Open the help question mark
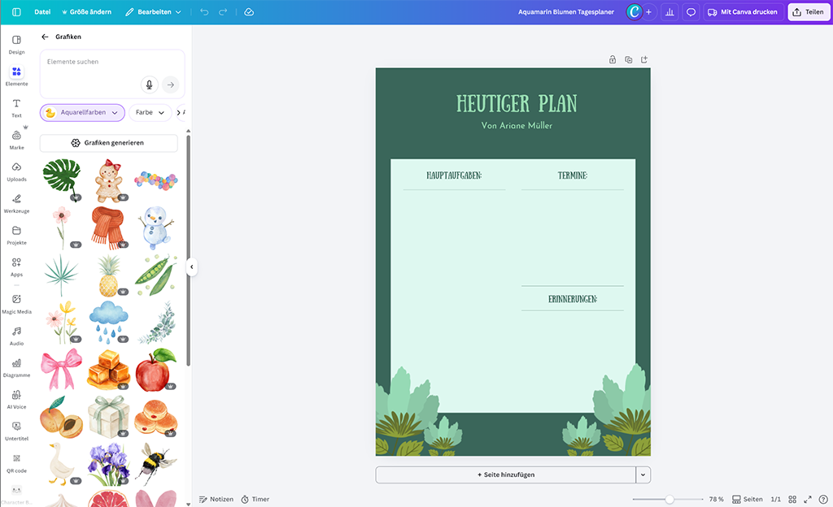This screenshot has width=833, height=507. [x=823, y=499]
